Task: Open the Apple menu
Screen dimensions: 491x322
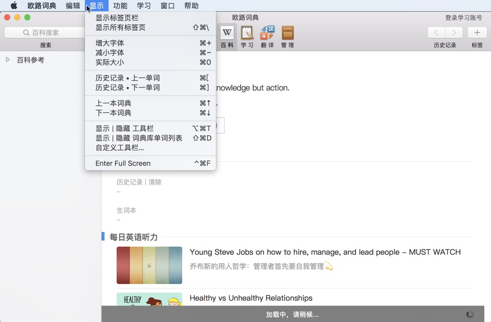Action: (14, 6)
